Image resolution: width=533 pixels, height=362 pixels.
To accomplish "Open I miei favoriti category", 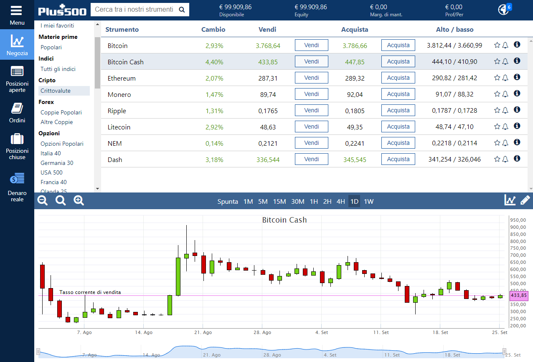I will point(57,25).
